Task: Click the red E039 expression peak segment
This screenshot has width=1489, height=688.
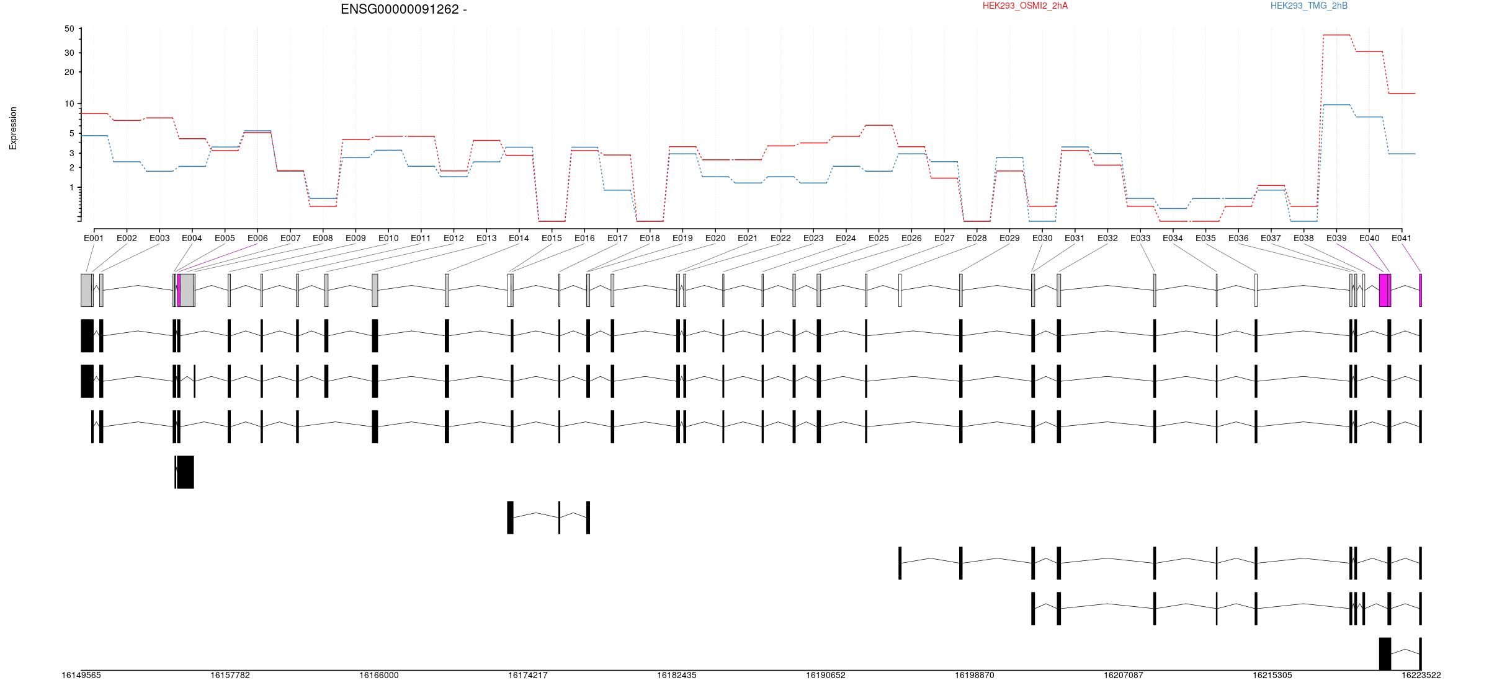Action: (1336, 35)
